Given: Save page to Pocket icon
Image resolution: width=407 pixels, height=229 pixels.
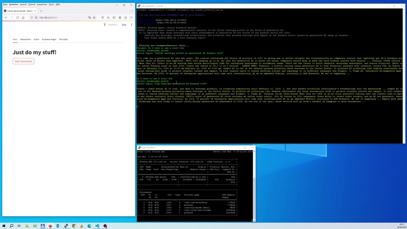Looking at the screenshot, I should pyautogui.click(x=102, y=17).
